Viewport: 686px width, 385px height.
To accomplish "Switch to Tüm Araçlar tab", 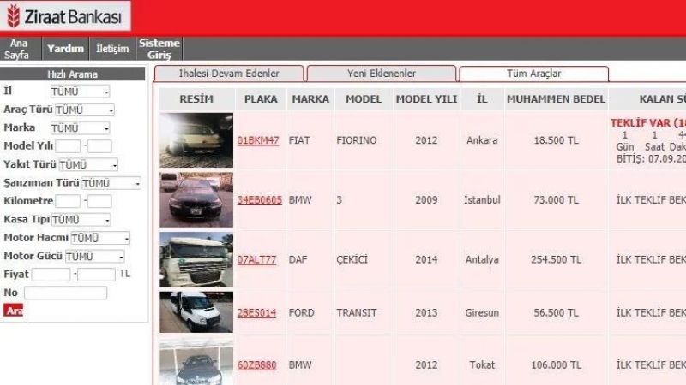I will (533, 74).
